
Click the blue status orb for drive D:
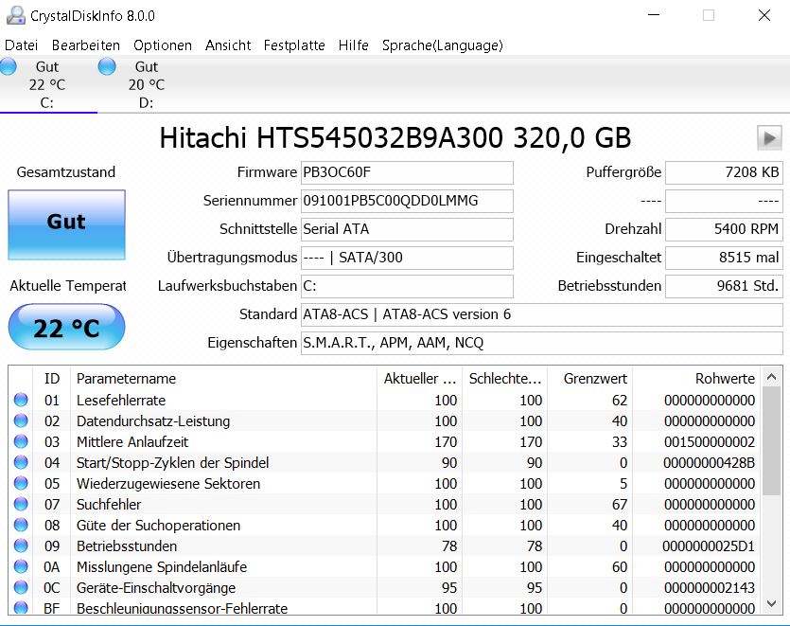[107, 66]
